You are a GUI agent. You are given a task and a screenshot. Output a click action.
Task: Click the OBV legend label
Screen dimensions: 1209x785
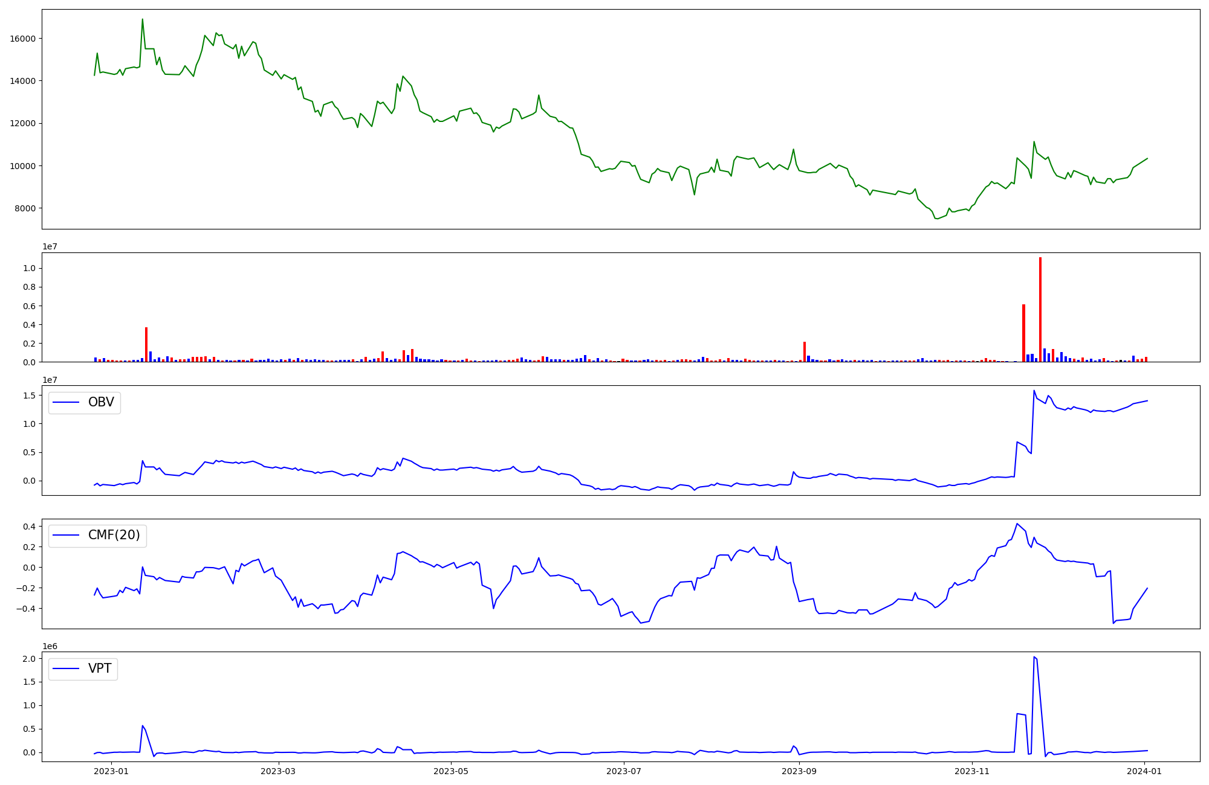[x=101, y=402]
